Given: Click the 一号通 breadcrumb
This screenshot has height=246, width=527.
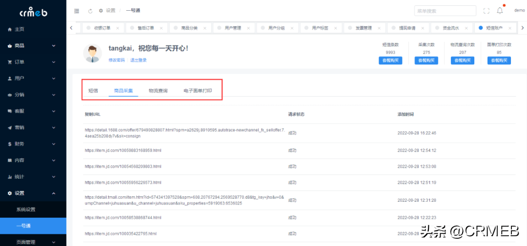Looking at the screenshot, I should [x=133, y=10].
